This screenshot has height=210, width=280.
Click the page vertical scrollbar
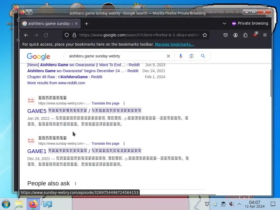click(271, 83)
